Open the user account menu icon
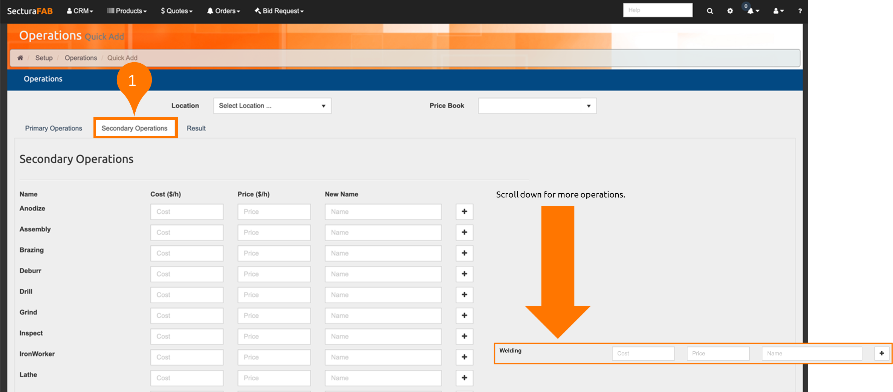The height and width of the screenshot is (392, 893). (x=778, y=11)
